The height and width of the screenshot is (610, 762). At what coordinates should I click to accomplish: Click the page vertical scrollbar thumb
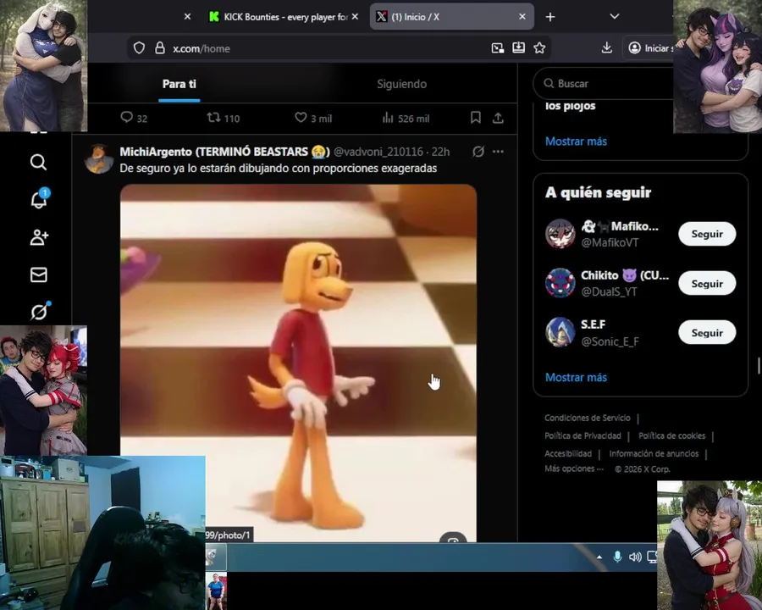tap(759, 366)
